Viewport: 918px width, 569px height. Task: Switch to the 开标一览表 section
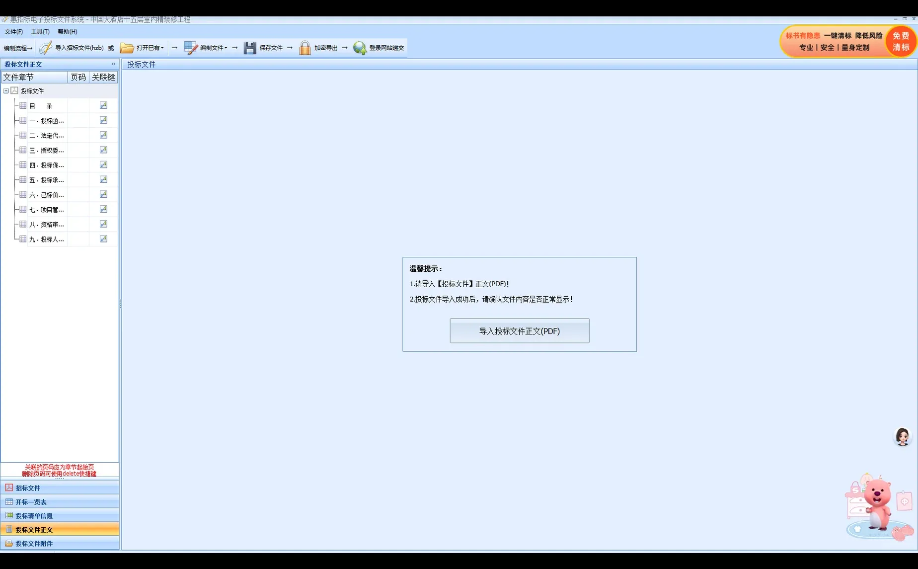(60, 502)
